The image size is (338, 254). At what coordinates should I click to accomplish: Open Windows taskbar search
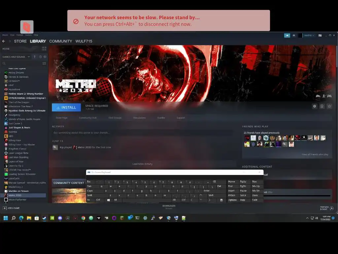pos(13,218)
